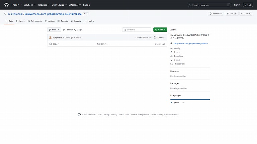This screenshot has height=144, width=257.
Task: Open the Insights tab
Action: coord(89,21)
